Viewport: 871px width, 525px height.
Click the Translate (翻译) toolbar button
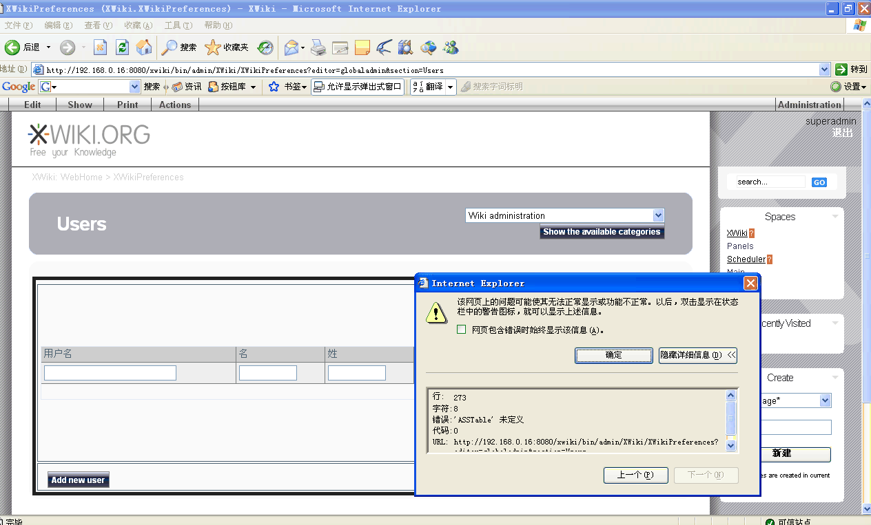tap(428, 87)
